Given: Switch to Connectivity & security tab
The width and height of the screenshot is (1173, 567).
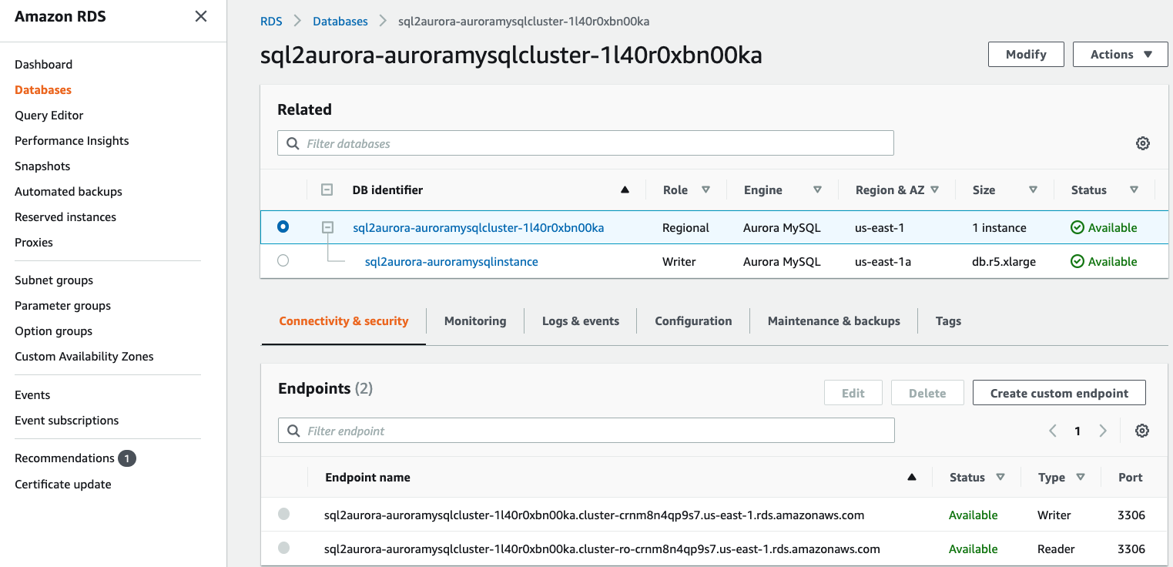Looking at the screenshot, I should pos(344,321).
